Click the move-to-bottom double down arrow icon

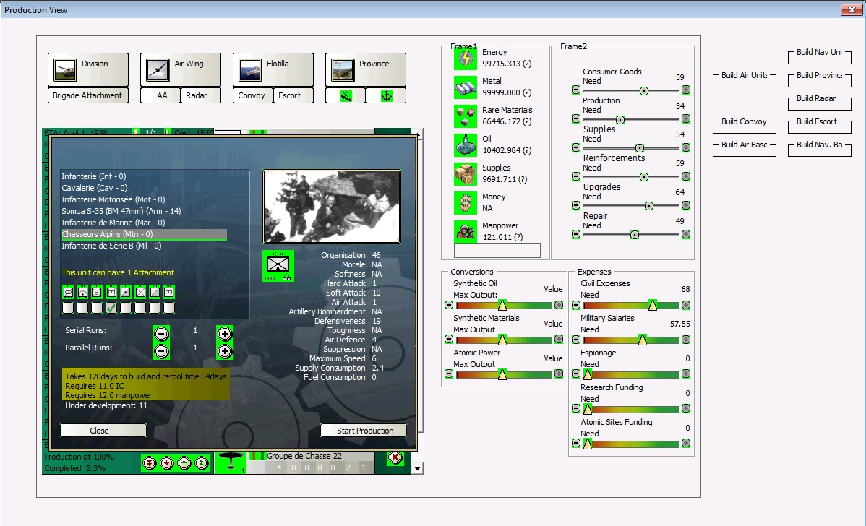[150, 463]
